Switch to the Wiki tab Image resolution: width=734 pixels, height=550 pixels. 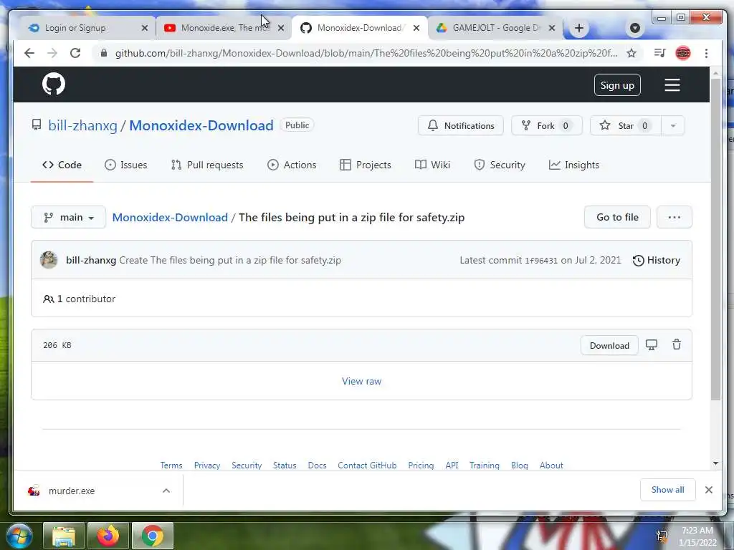point(432,165)
